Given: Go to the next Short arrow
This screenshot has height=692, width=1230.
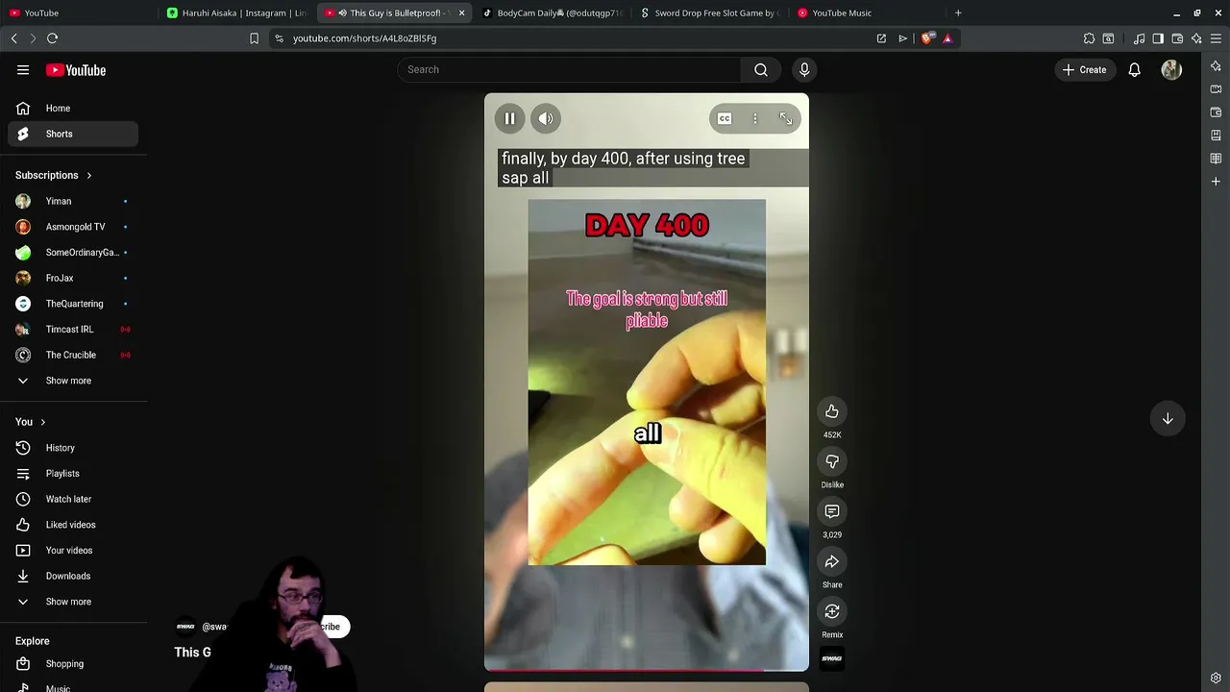Looking at the screenshot, I should pos(1168,418).
